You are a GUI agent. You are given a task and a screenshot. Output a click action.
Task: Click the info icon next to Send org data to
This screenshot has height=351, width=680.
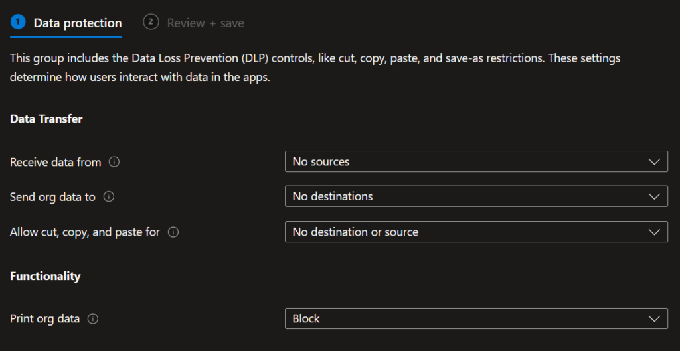pyautogui.click(x=109, y=197)
